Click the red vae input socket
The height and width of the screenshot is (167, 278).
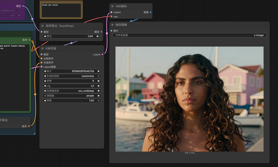[x=111, y=17]
